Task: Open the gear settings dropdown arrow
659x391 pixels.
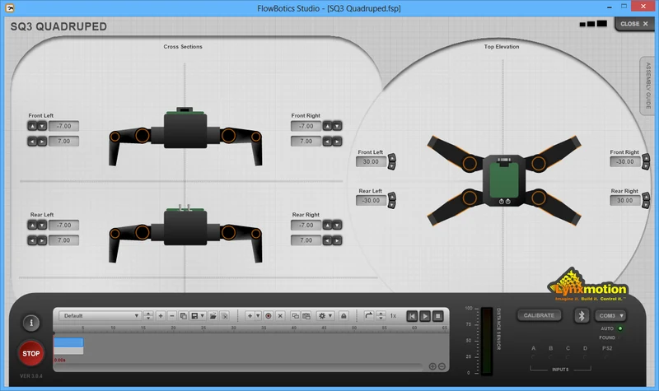Action: 330,316
